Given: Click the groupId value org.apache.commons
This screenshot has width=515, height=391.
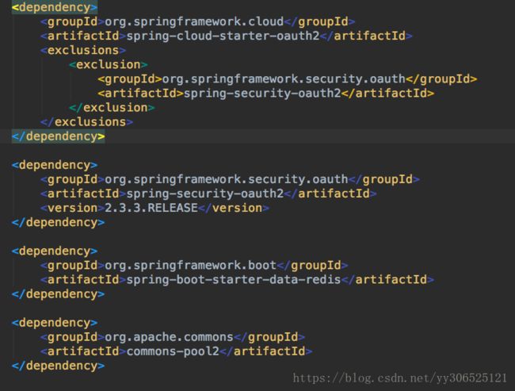Looking at the screenshot, I should coord(169,337).
